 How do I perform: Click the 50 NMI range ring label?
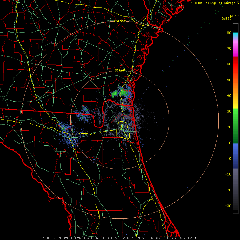click(x=120, y=71)
